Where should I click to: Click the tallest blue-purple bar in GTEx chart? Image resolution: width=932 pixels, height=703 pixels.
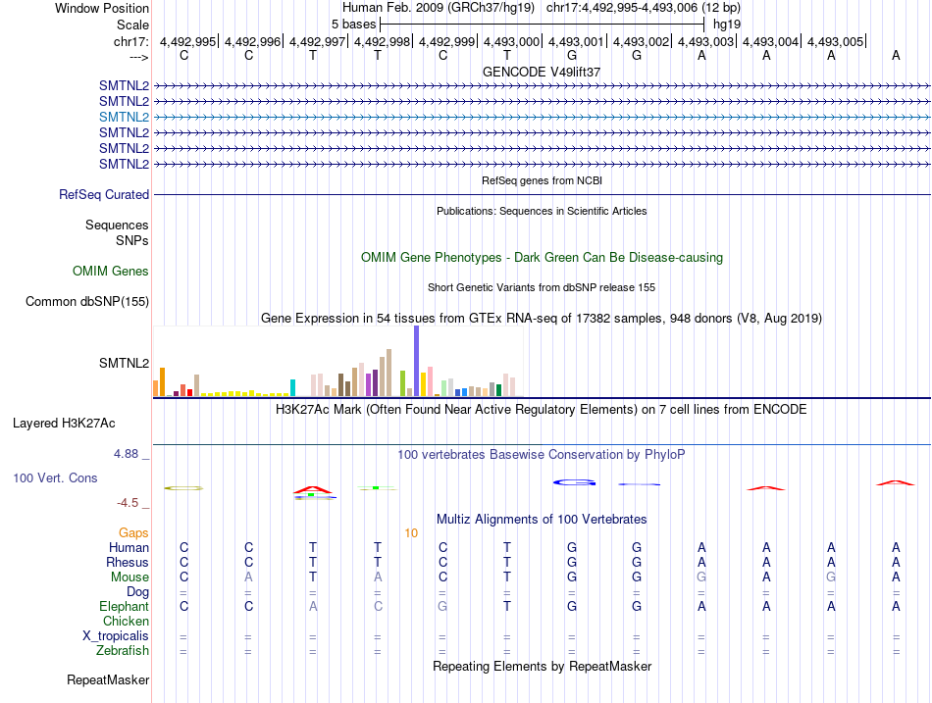(x=417, y=361)
